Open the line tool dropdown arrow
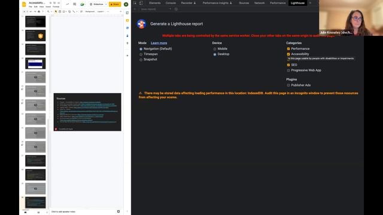 77,11
